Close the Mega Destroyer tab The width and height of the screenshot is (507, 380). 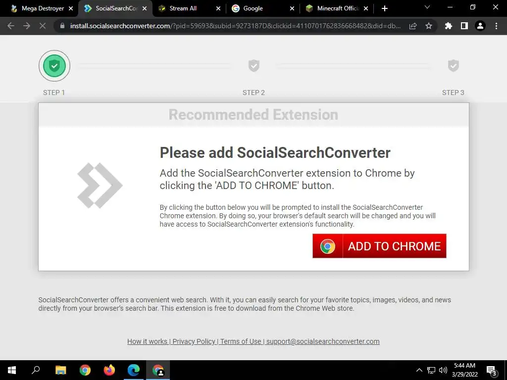tap(71, 8)
